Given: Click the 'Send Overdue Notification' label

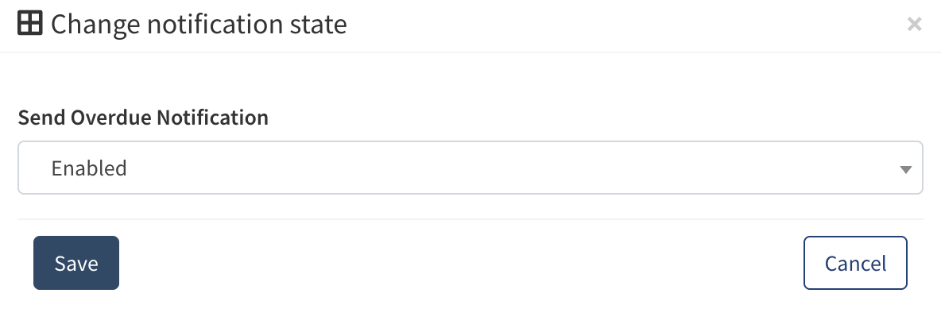Looking at the screenshot, I should tap(143, 118).
